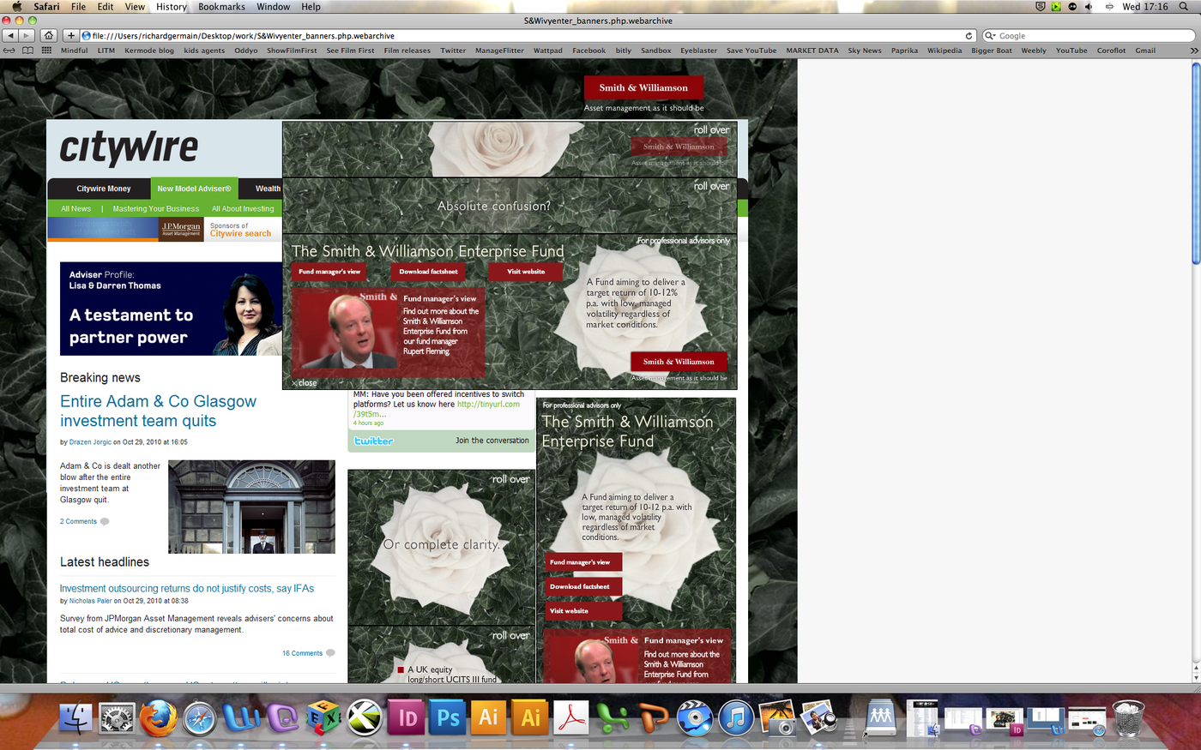Viewport: 1201px width, 750px height.
Task: Read the Adam & Co Glasgow headline
Action: coord(158,411)
